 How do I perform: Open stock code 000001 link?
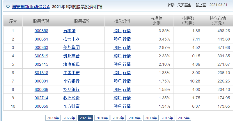pos(41,81)
